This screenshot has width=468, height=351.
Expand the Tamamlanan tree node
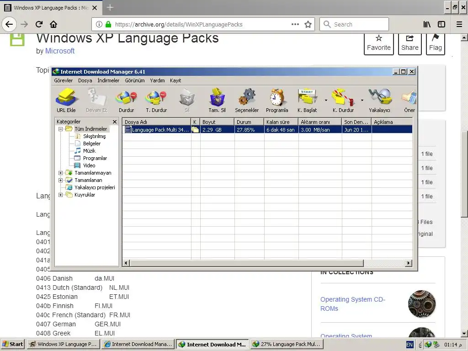pyautogui.click(x=61, y=180)
